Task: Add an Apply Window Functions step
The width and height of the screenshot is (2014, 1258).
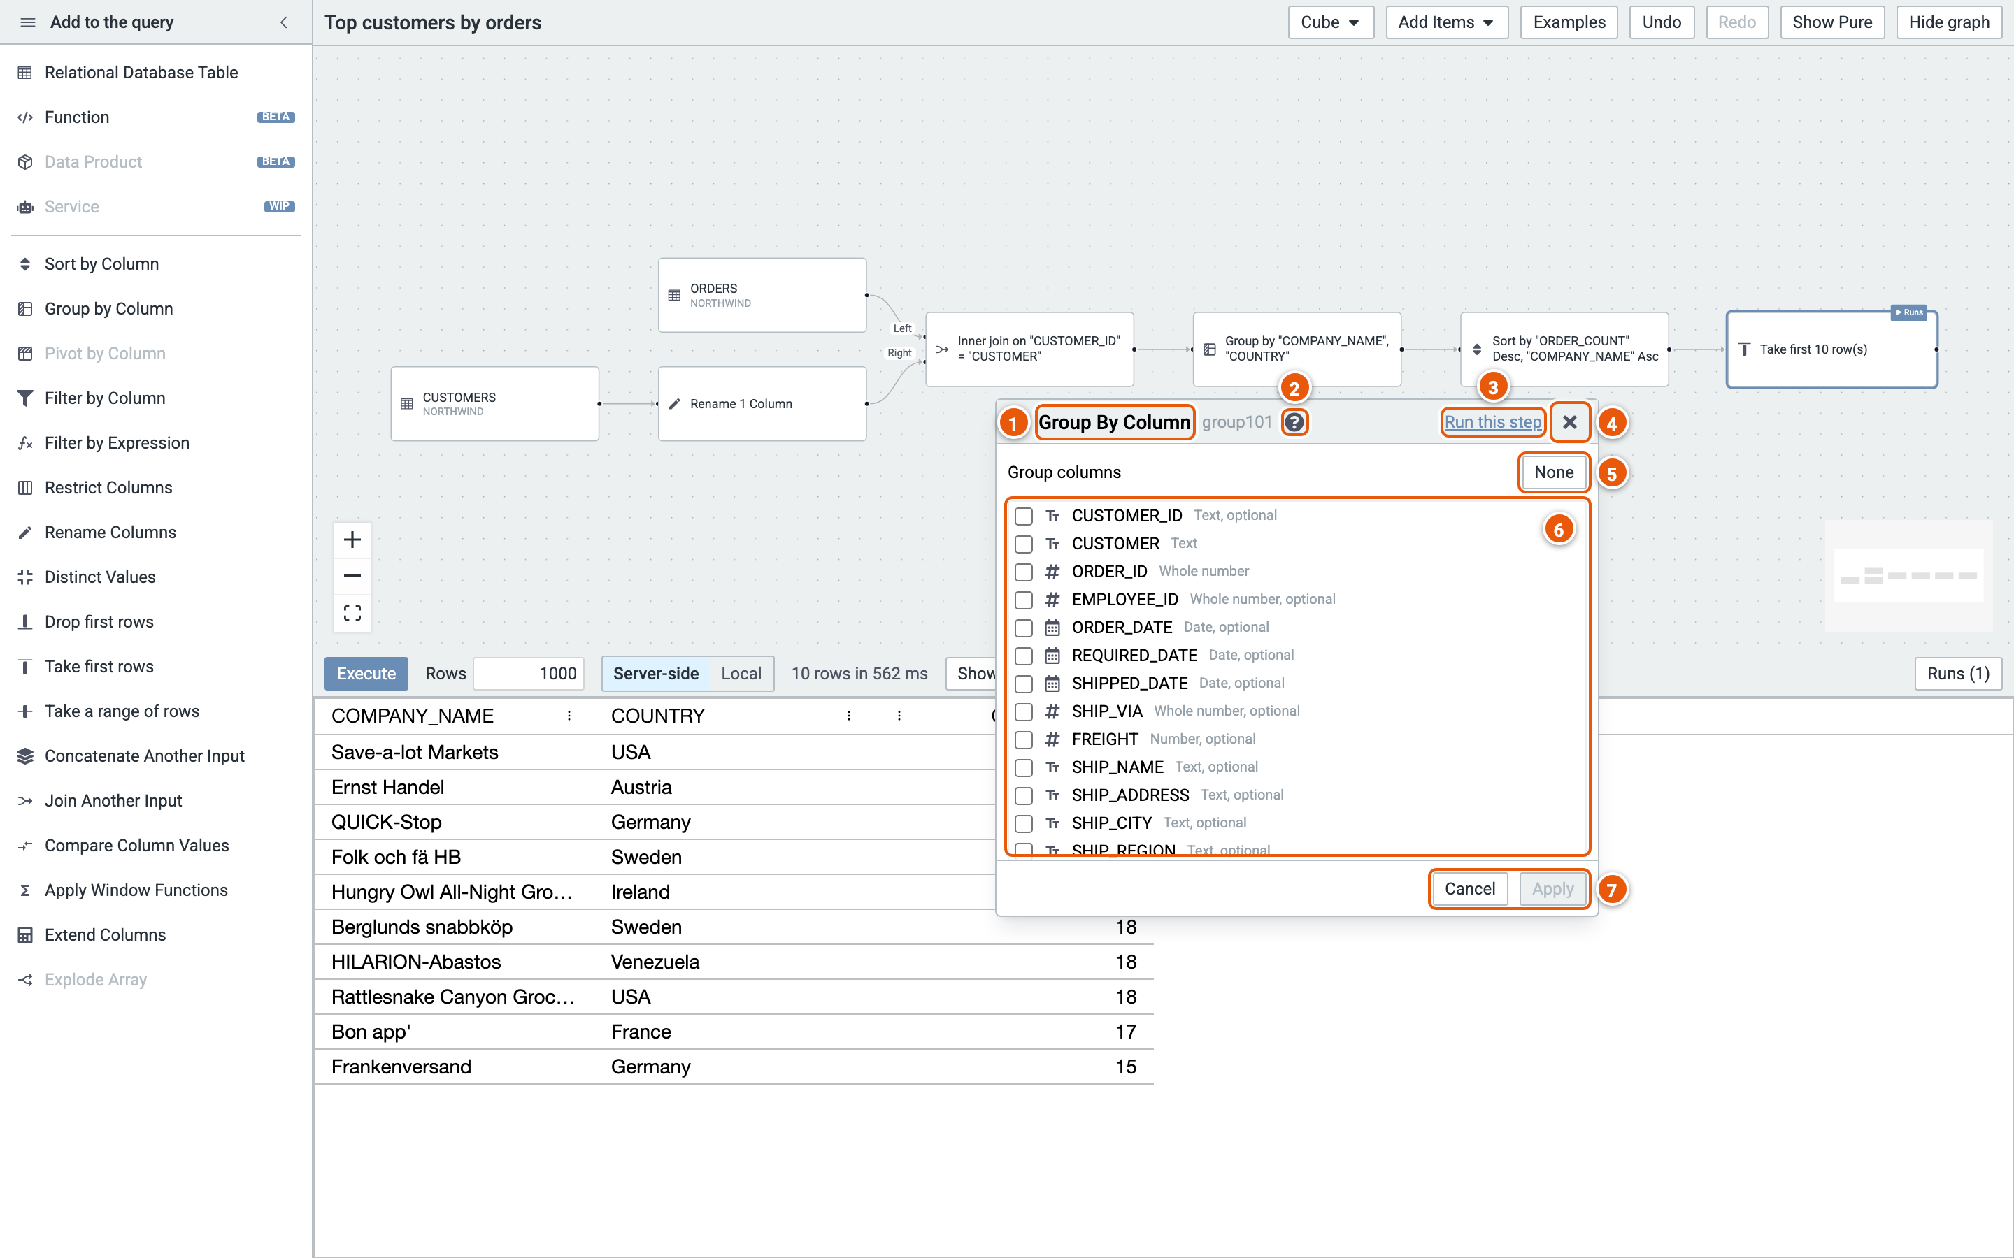Action: click(156, 890)
